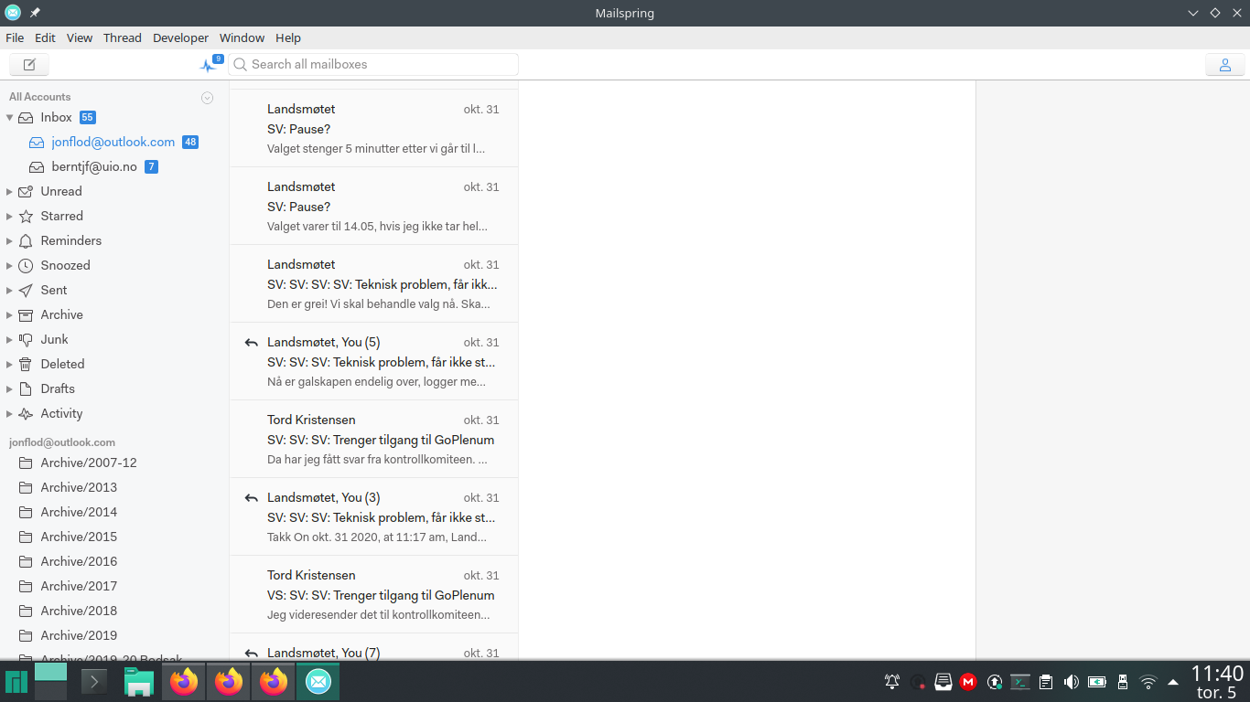1250x702 pixels.
Task: Open the contact profile icon at top right
Action: point(1224,65)
